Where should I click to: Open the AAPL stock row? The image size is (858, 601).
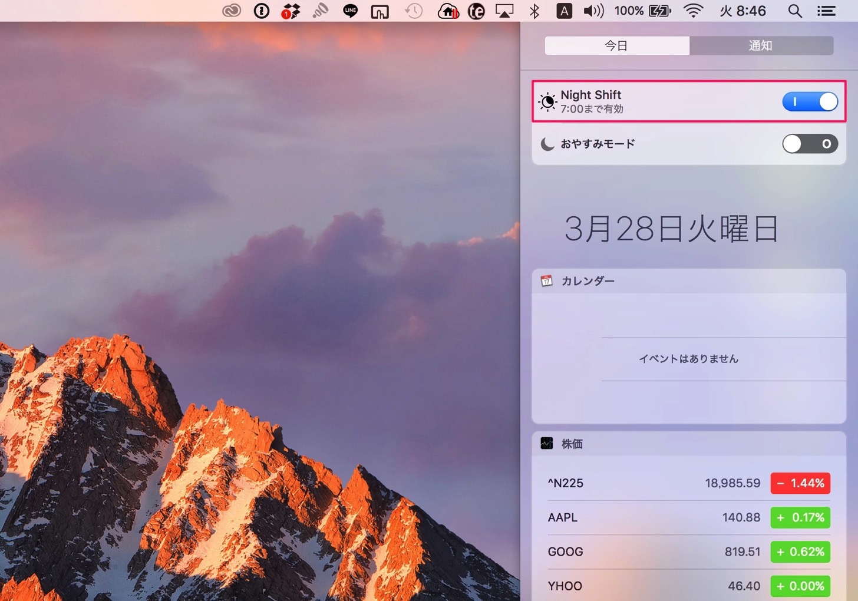(689, 517)
